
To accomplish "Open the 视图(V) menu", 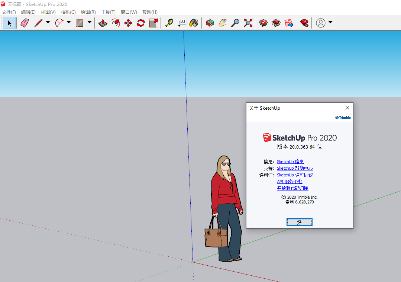I will click(48, 12).
